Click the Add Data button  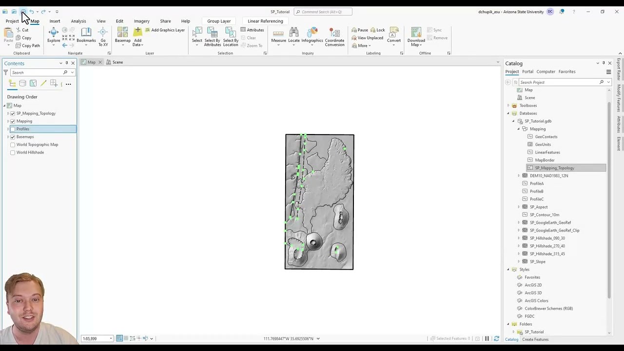pos(138,37)
